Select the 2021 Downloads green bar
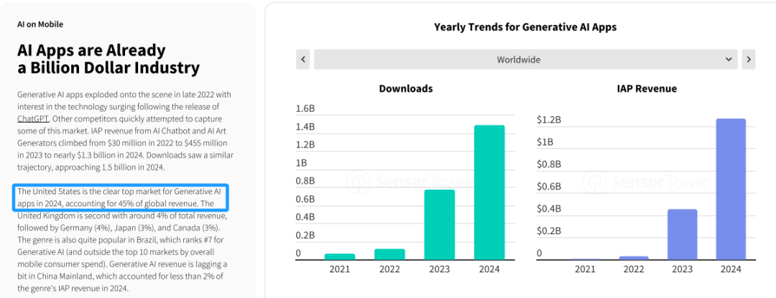The height and width of the screenshot is (298, 776). 340,256
